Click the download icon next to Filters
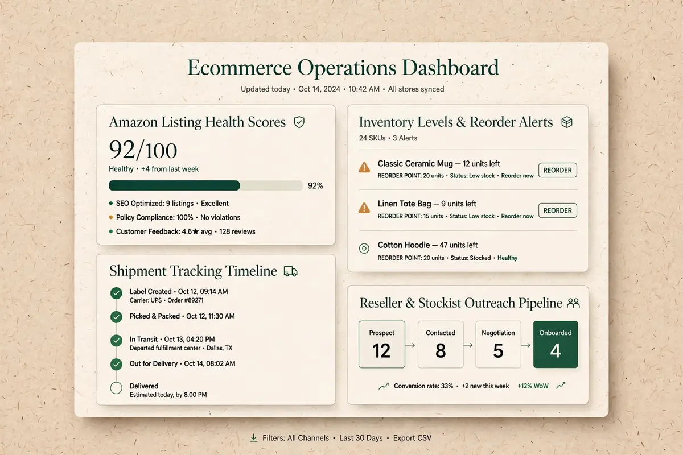 click(x=253, y=438)
